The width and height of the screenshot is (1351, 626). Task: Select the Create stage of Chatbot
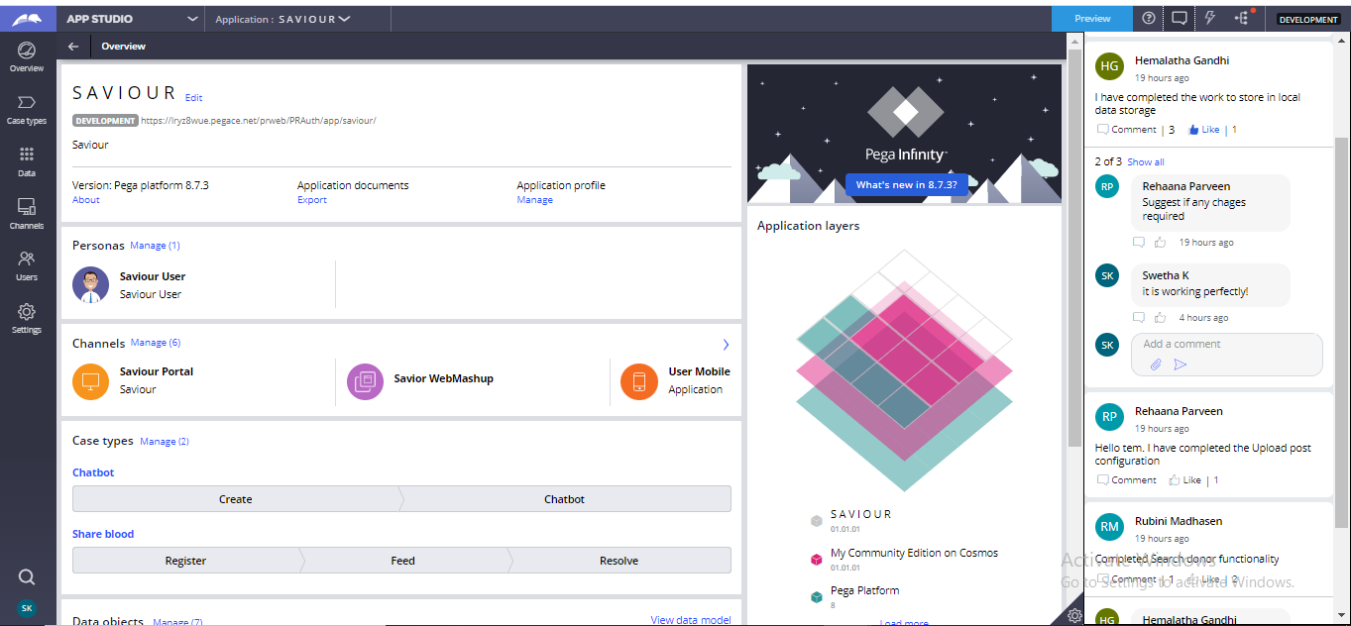click(x=236, y=499)
